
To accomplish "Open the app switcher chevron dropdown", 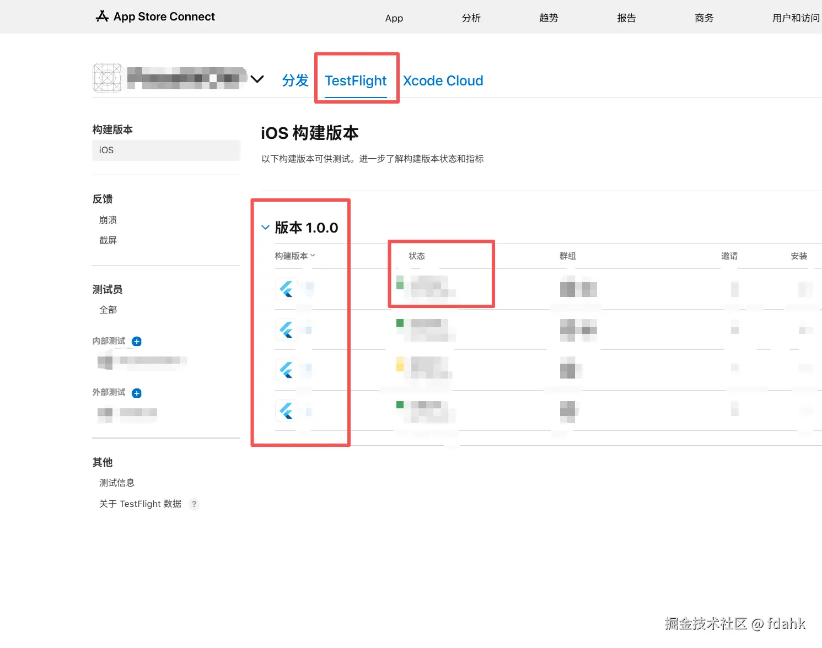I will click(x=257, y=79).
